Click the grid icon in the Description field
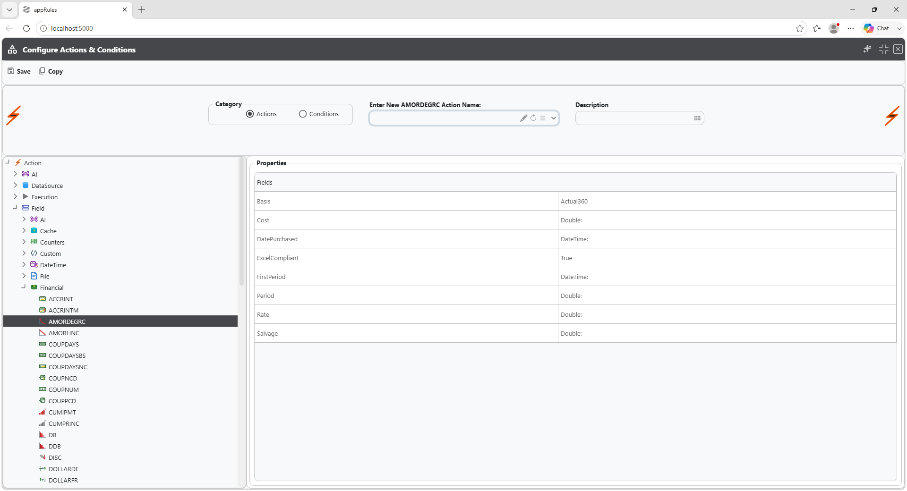The image size is (907, 491). pyautogui.click(x=697, y=118)
